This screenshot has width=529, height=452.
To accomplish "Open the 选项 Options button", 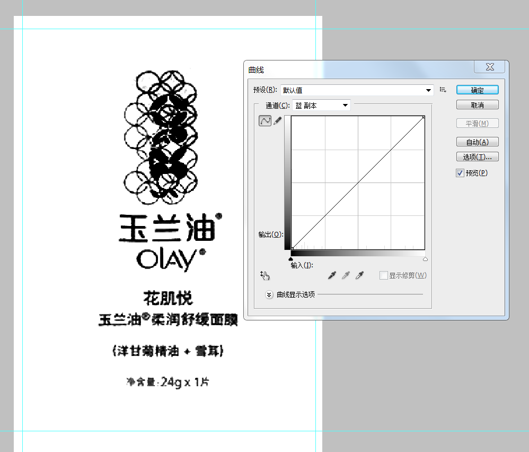I will pyautogui.click(x=478, y=157).
